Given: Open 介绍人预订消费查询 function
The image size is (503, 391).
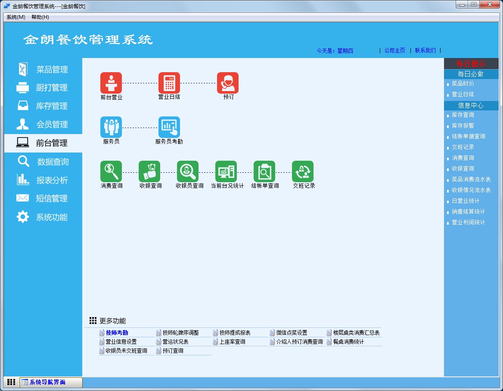Looking at the screenshot, I should point(299,342).
